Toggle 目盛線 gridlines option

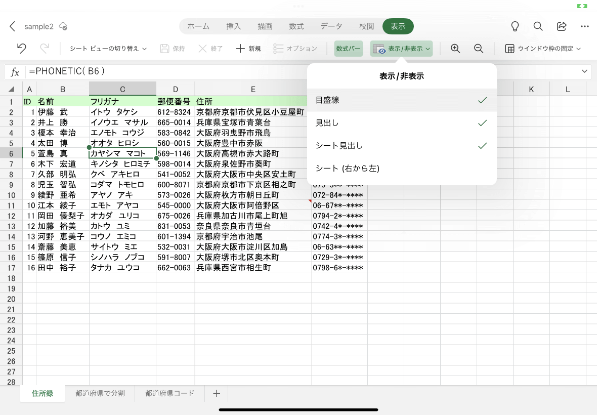tap(402, 100)
